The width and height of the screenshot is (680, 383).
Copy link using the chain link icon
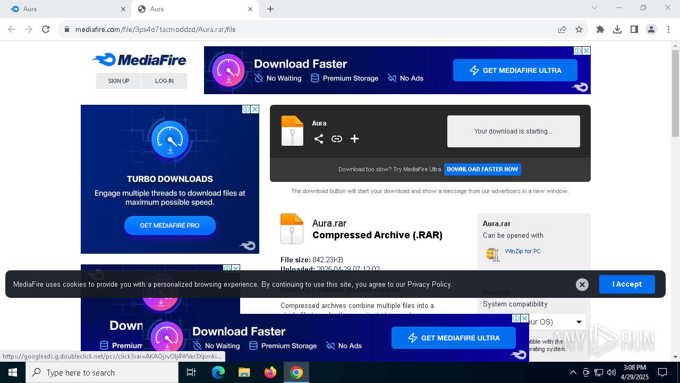[x=337, y=139]
